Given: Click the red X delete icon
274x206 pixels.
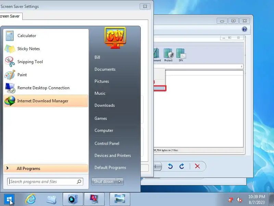Looking at the screenshot, I should coord(198,166).
